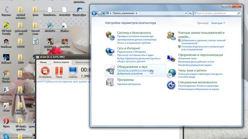
Task: Click the Система и безопасность shield icon
Action: click(x=110, y=36)
